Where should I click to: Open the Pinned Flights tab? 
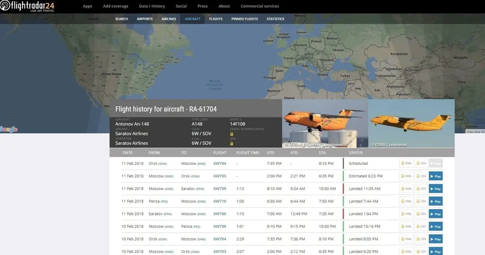pos(245,19)
